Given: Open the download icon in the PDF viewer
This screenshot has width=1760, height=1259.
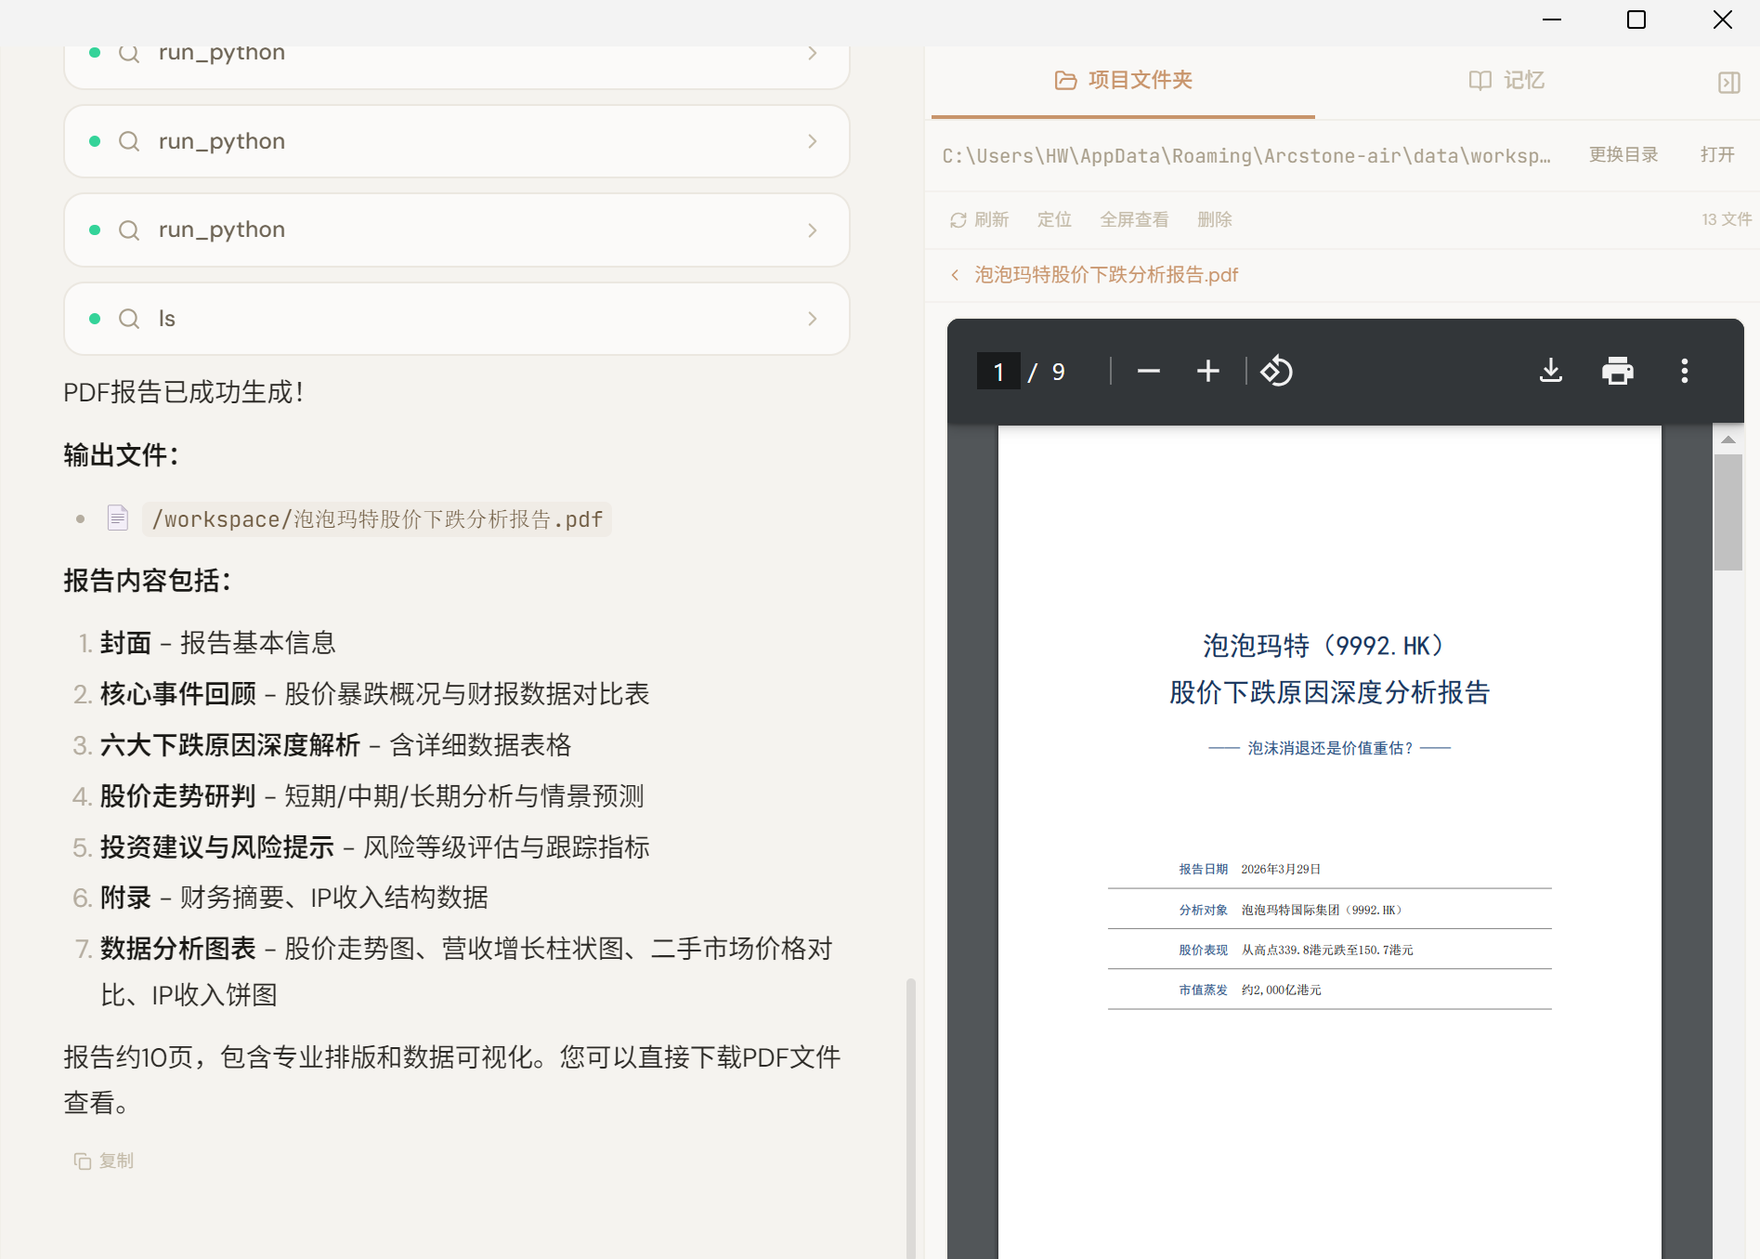Looking at the screenshot, I should pos(1549,371).
